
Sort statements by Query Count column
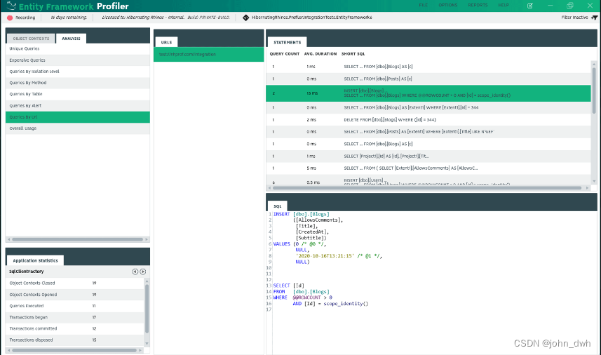285,54
